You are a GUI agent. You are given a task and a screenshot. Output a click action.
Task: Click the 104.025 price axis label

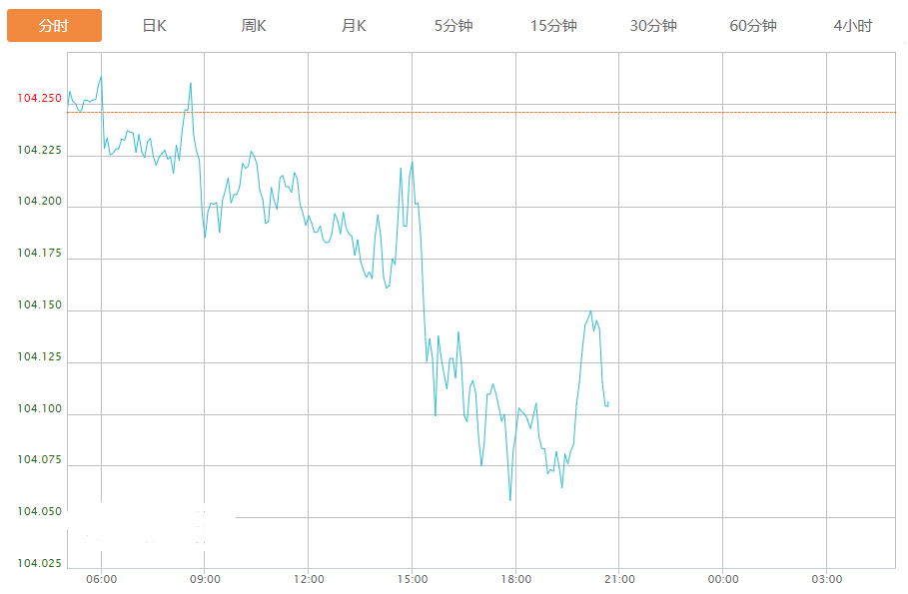click(39, 564)
